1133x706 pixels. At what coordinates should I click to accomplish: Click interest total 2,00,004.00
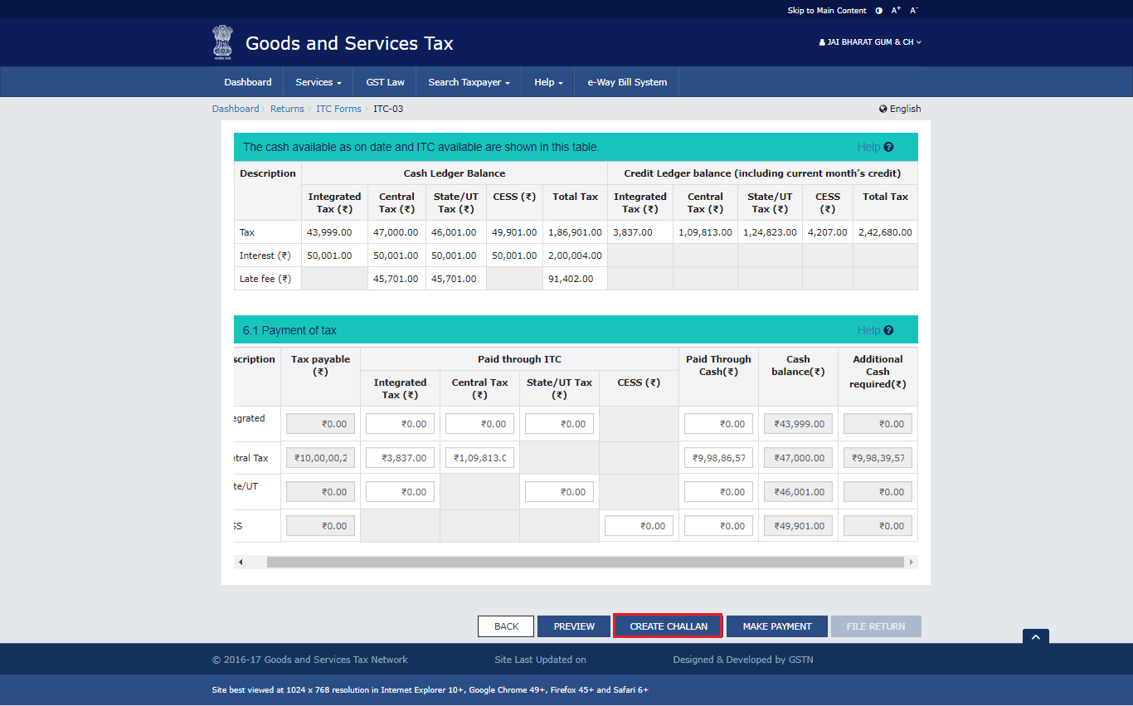(x=575, y=256)
